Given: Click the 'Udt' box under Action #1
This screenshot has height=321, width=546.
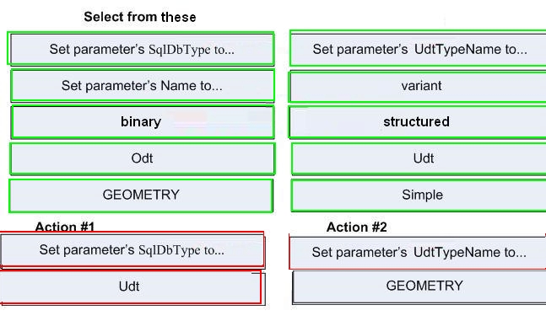Looking at the screenshot, I should pyautogui.click(x=131, y=287).
